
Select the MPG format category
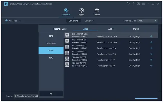coord(51,58)
